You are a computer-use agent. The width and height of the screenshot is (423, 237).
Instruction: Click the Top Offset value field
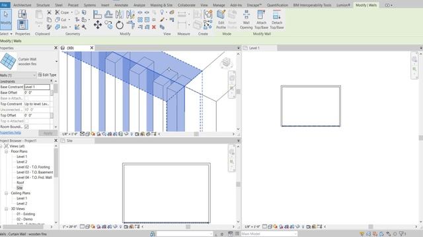click(x=37, y=115)
